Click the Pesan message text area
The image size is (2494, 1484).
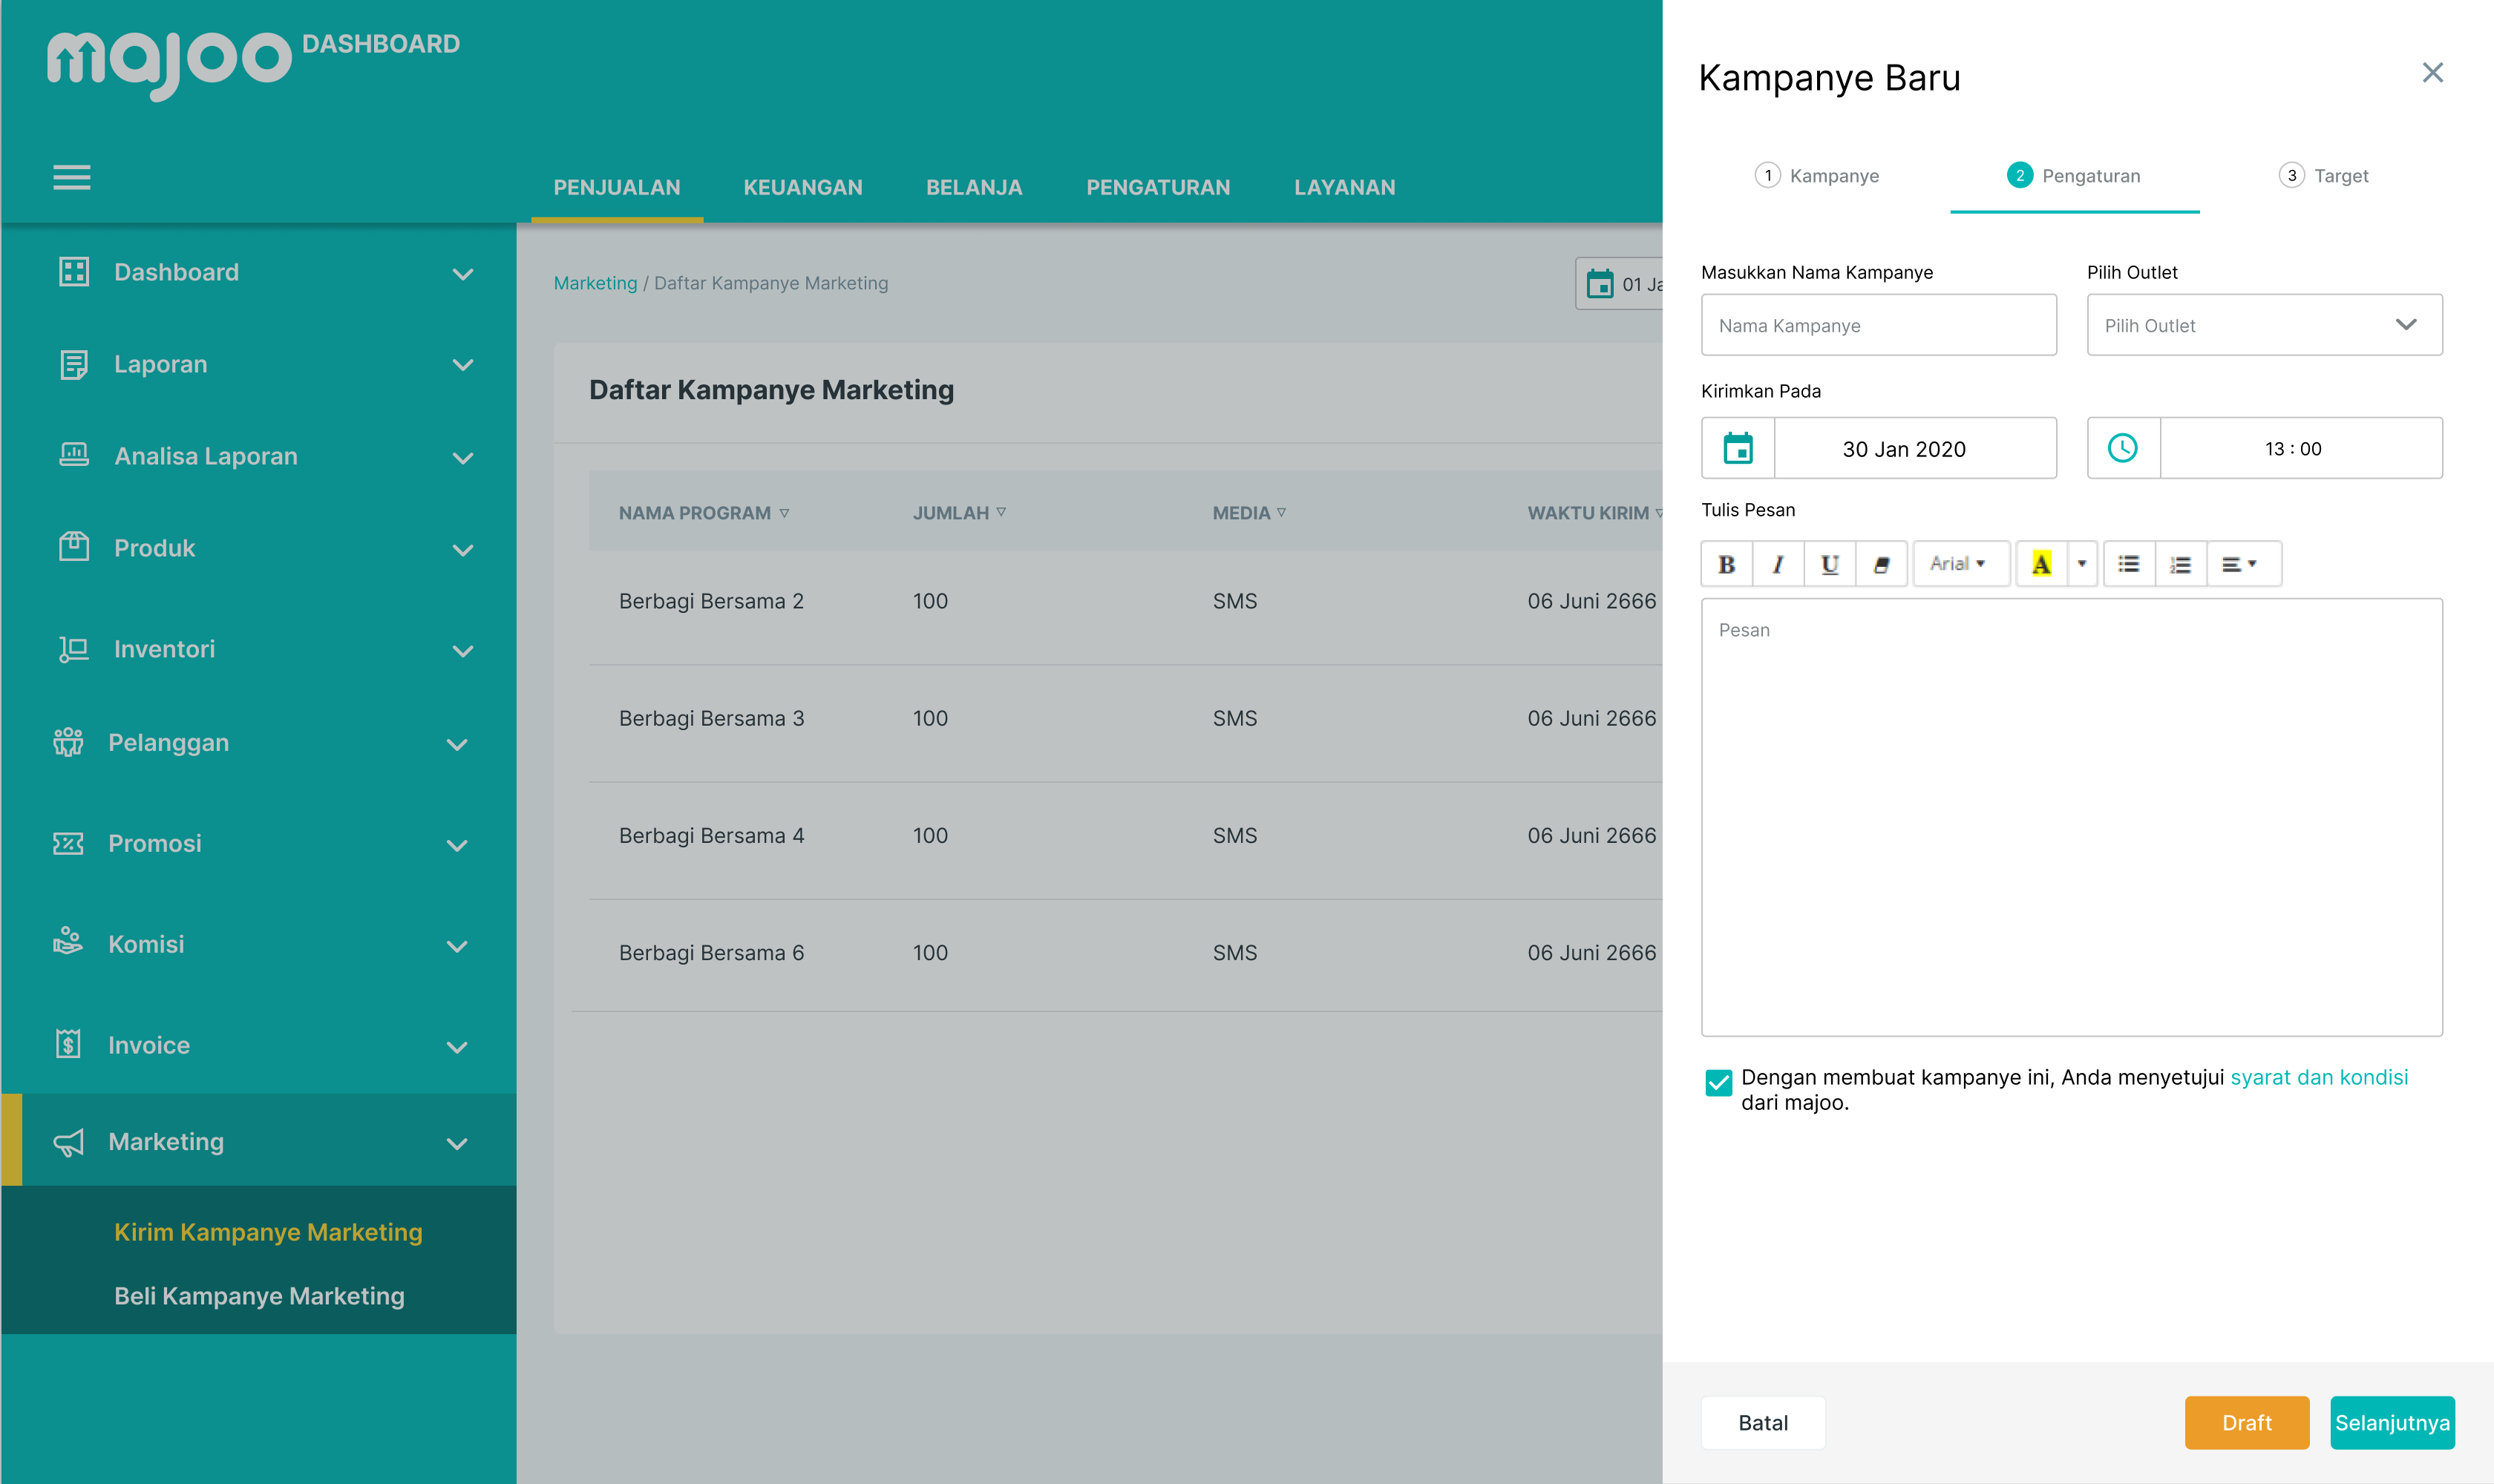pos(2072,817)
